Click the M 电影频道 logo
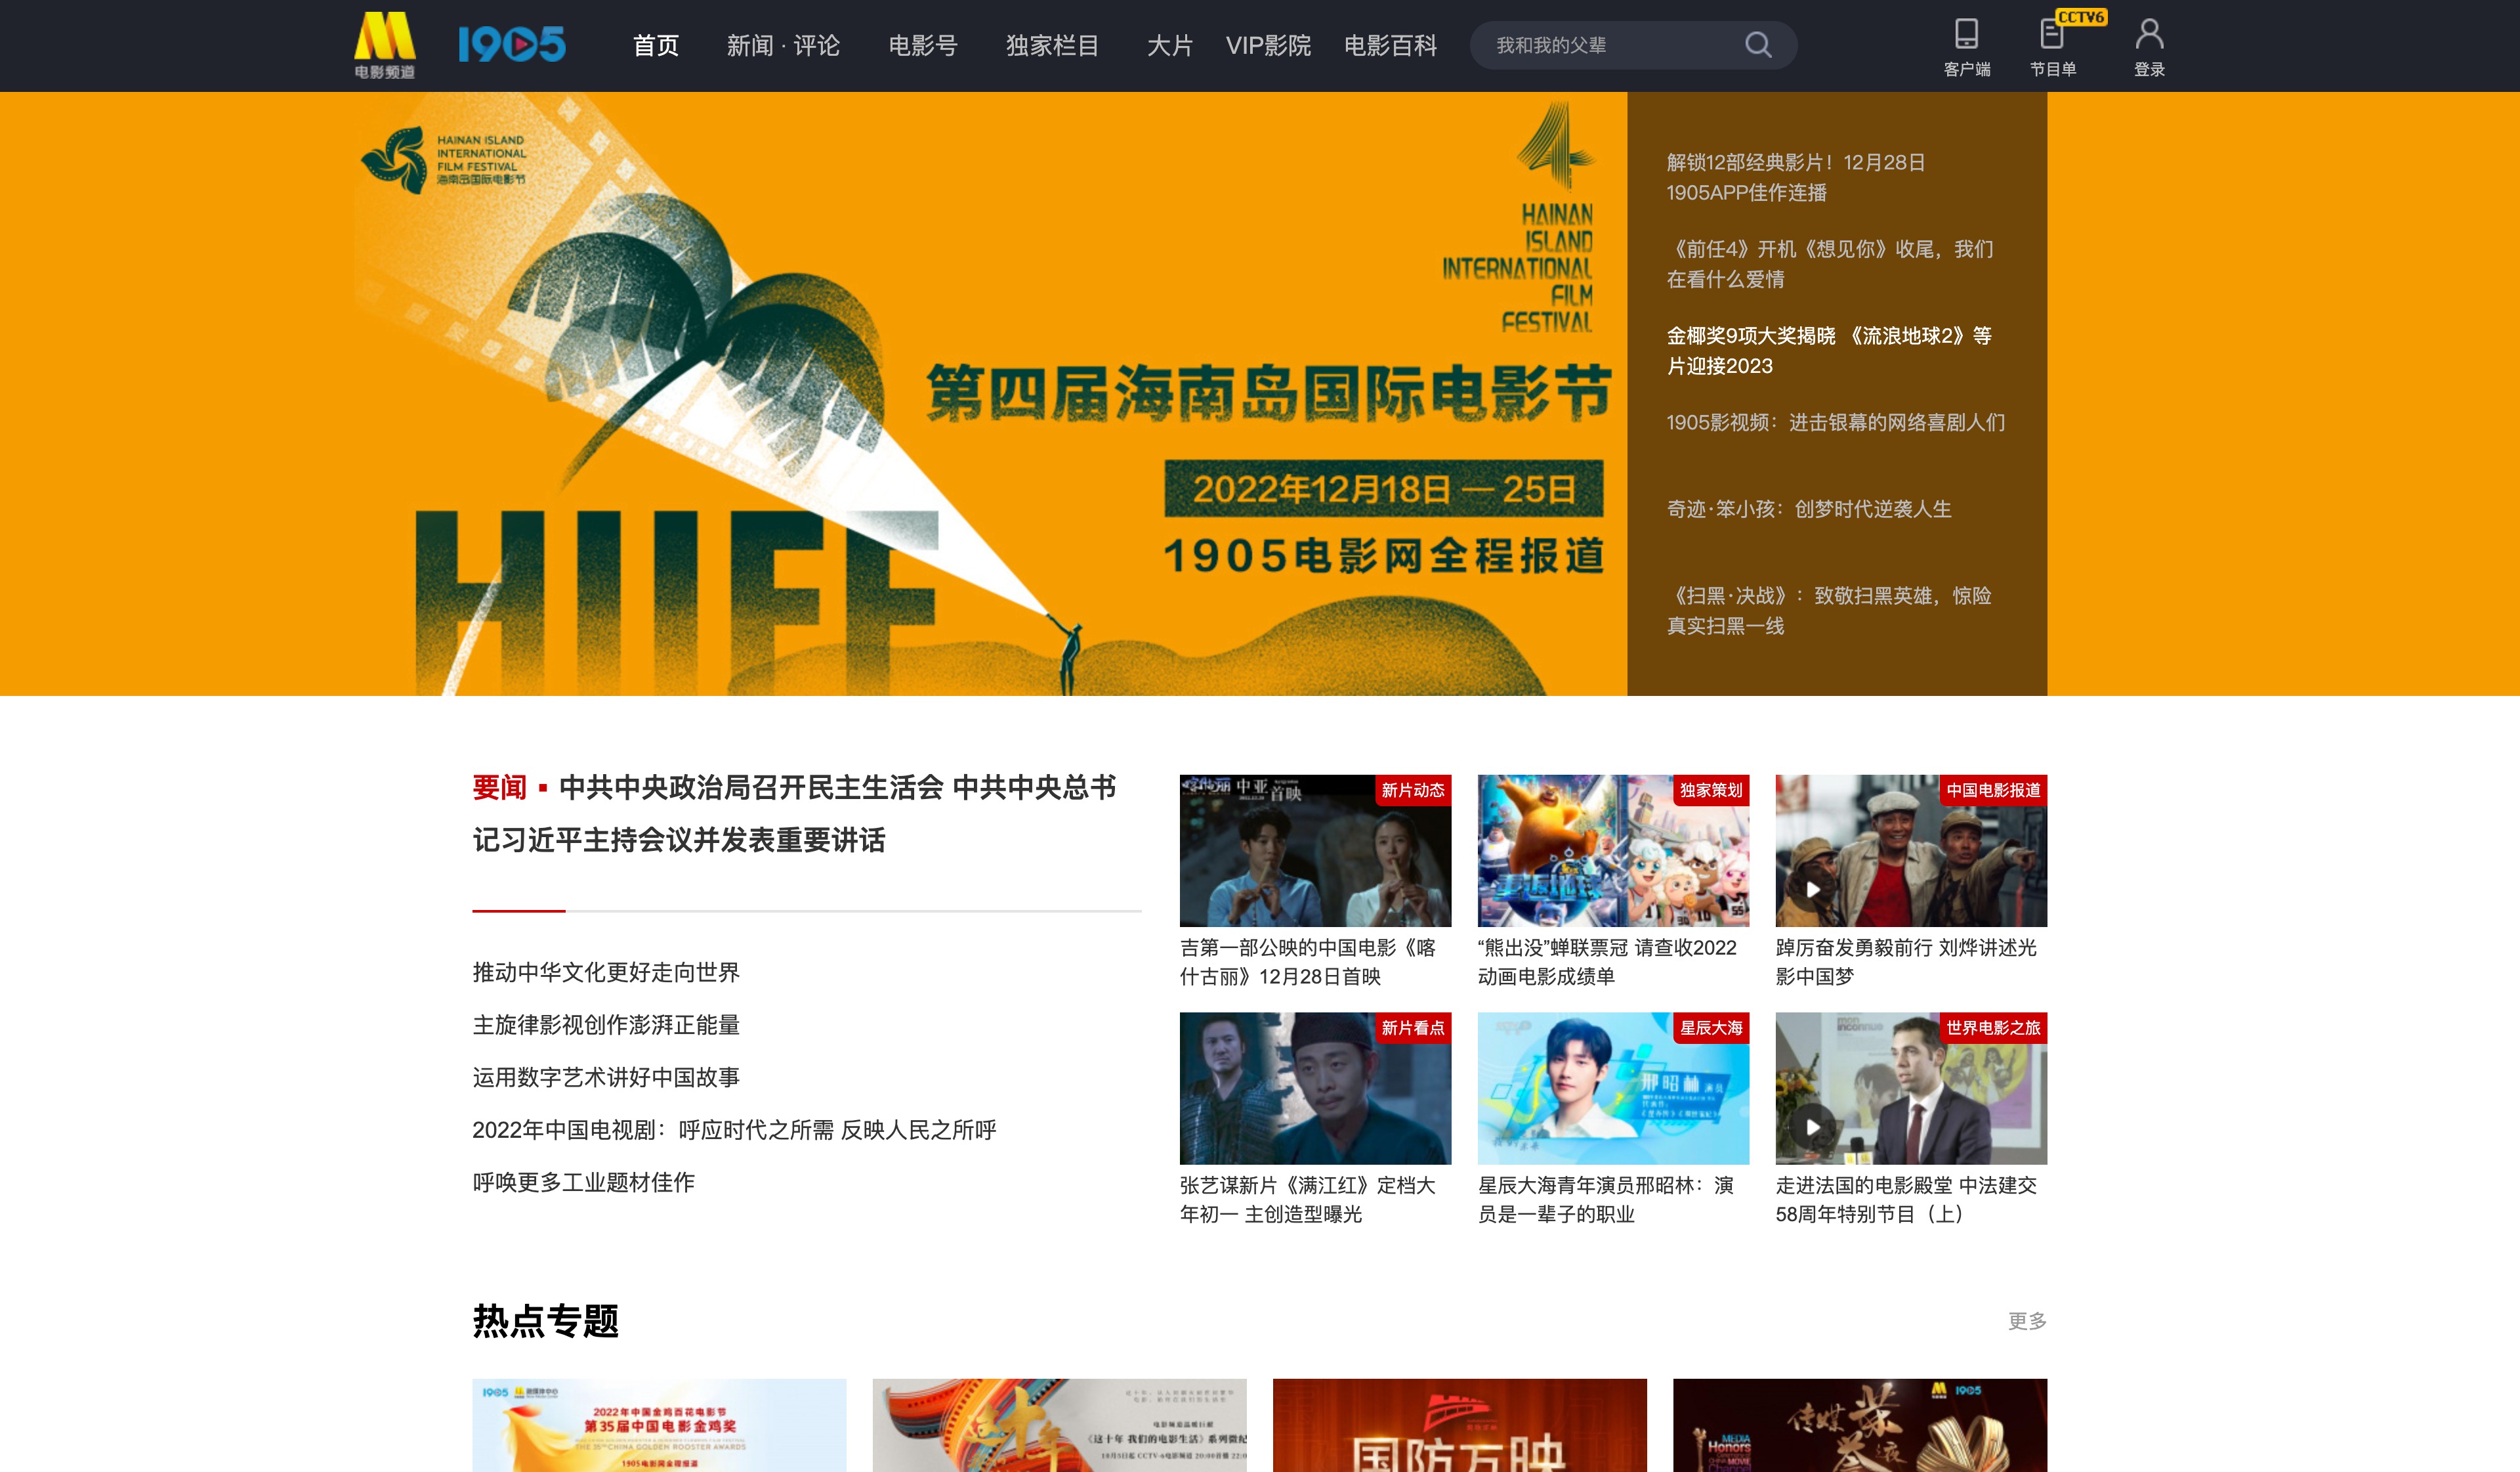This screenshot has height=1472, width=2520. (x=385, y=45)
